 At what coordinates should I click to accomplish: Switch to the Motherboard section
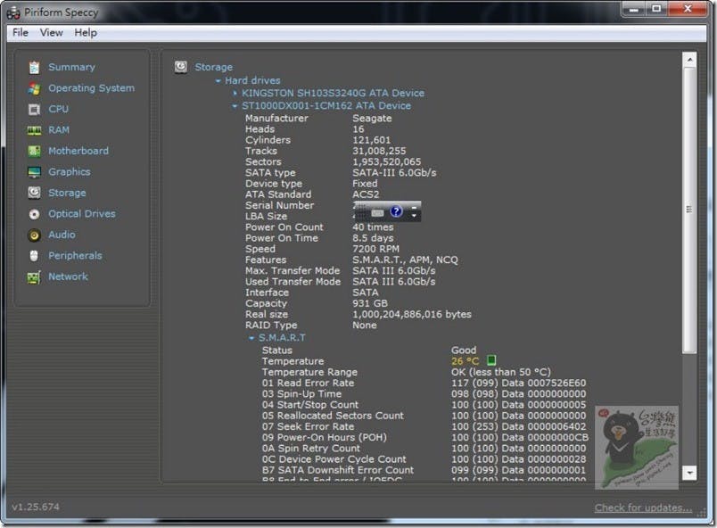point(78,151)
